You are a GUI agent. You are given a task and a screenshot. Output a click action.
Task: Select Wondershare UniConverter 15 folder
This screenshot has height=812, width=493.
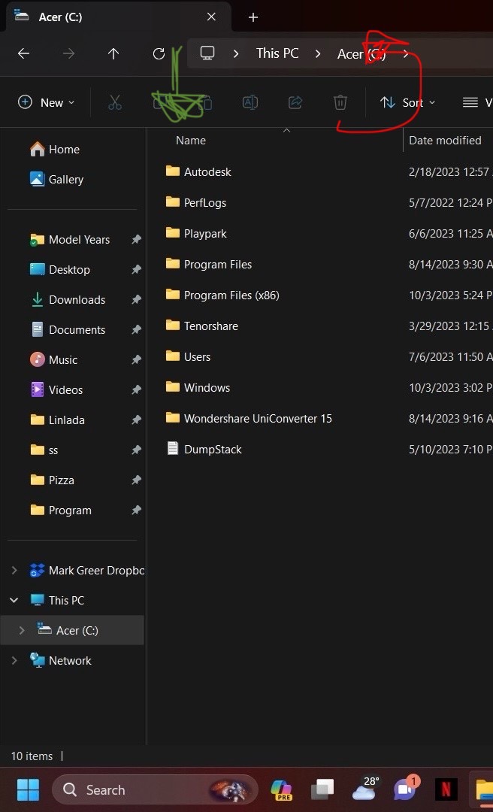(249, 419)
